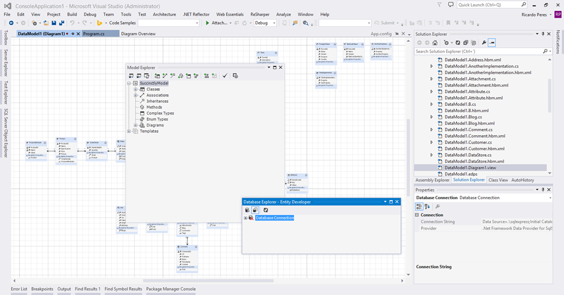Screen dimensions: 564x295
Task: Toggle auto-hide pin of Solution Explorer panel
Action: (x=543, y=34)
